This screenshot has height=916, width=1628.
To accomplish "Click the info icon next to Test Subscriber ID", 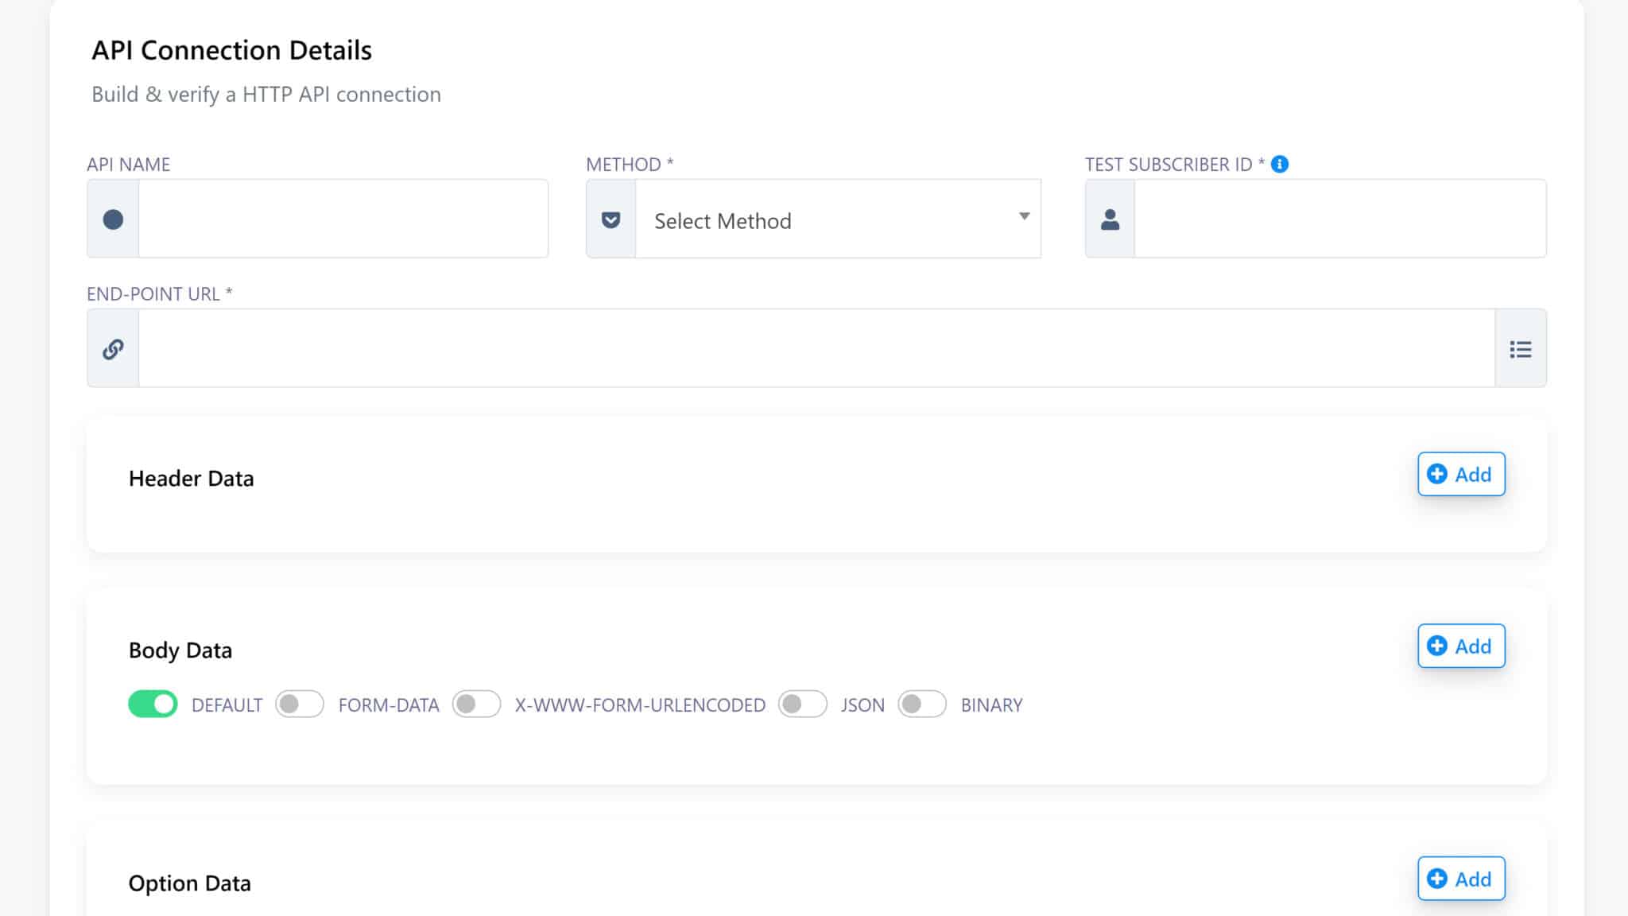I will click(1280, 164).
